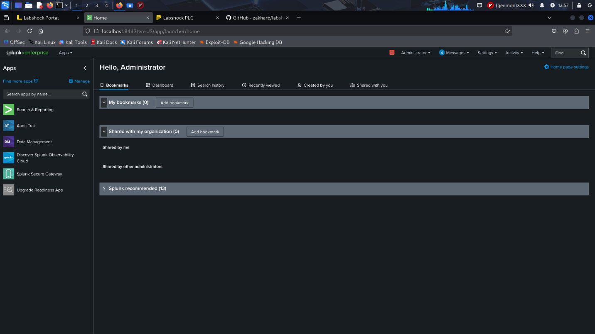Screen dimensions: 595x334
Task: Click the search apps magnifier icon
Action: [85, 94]
